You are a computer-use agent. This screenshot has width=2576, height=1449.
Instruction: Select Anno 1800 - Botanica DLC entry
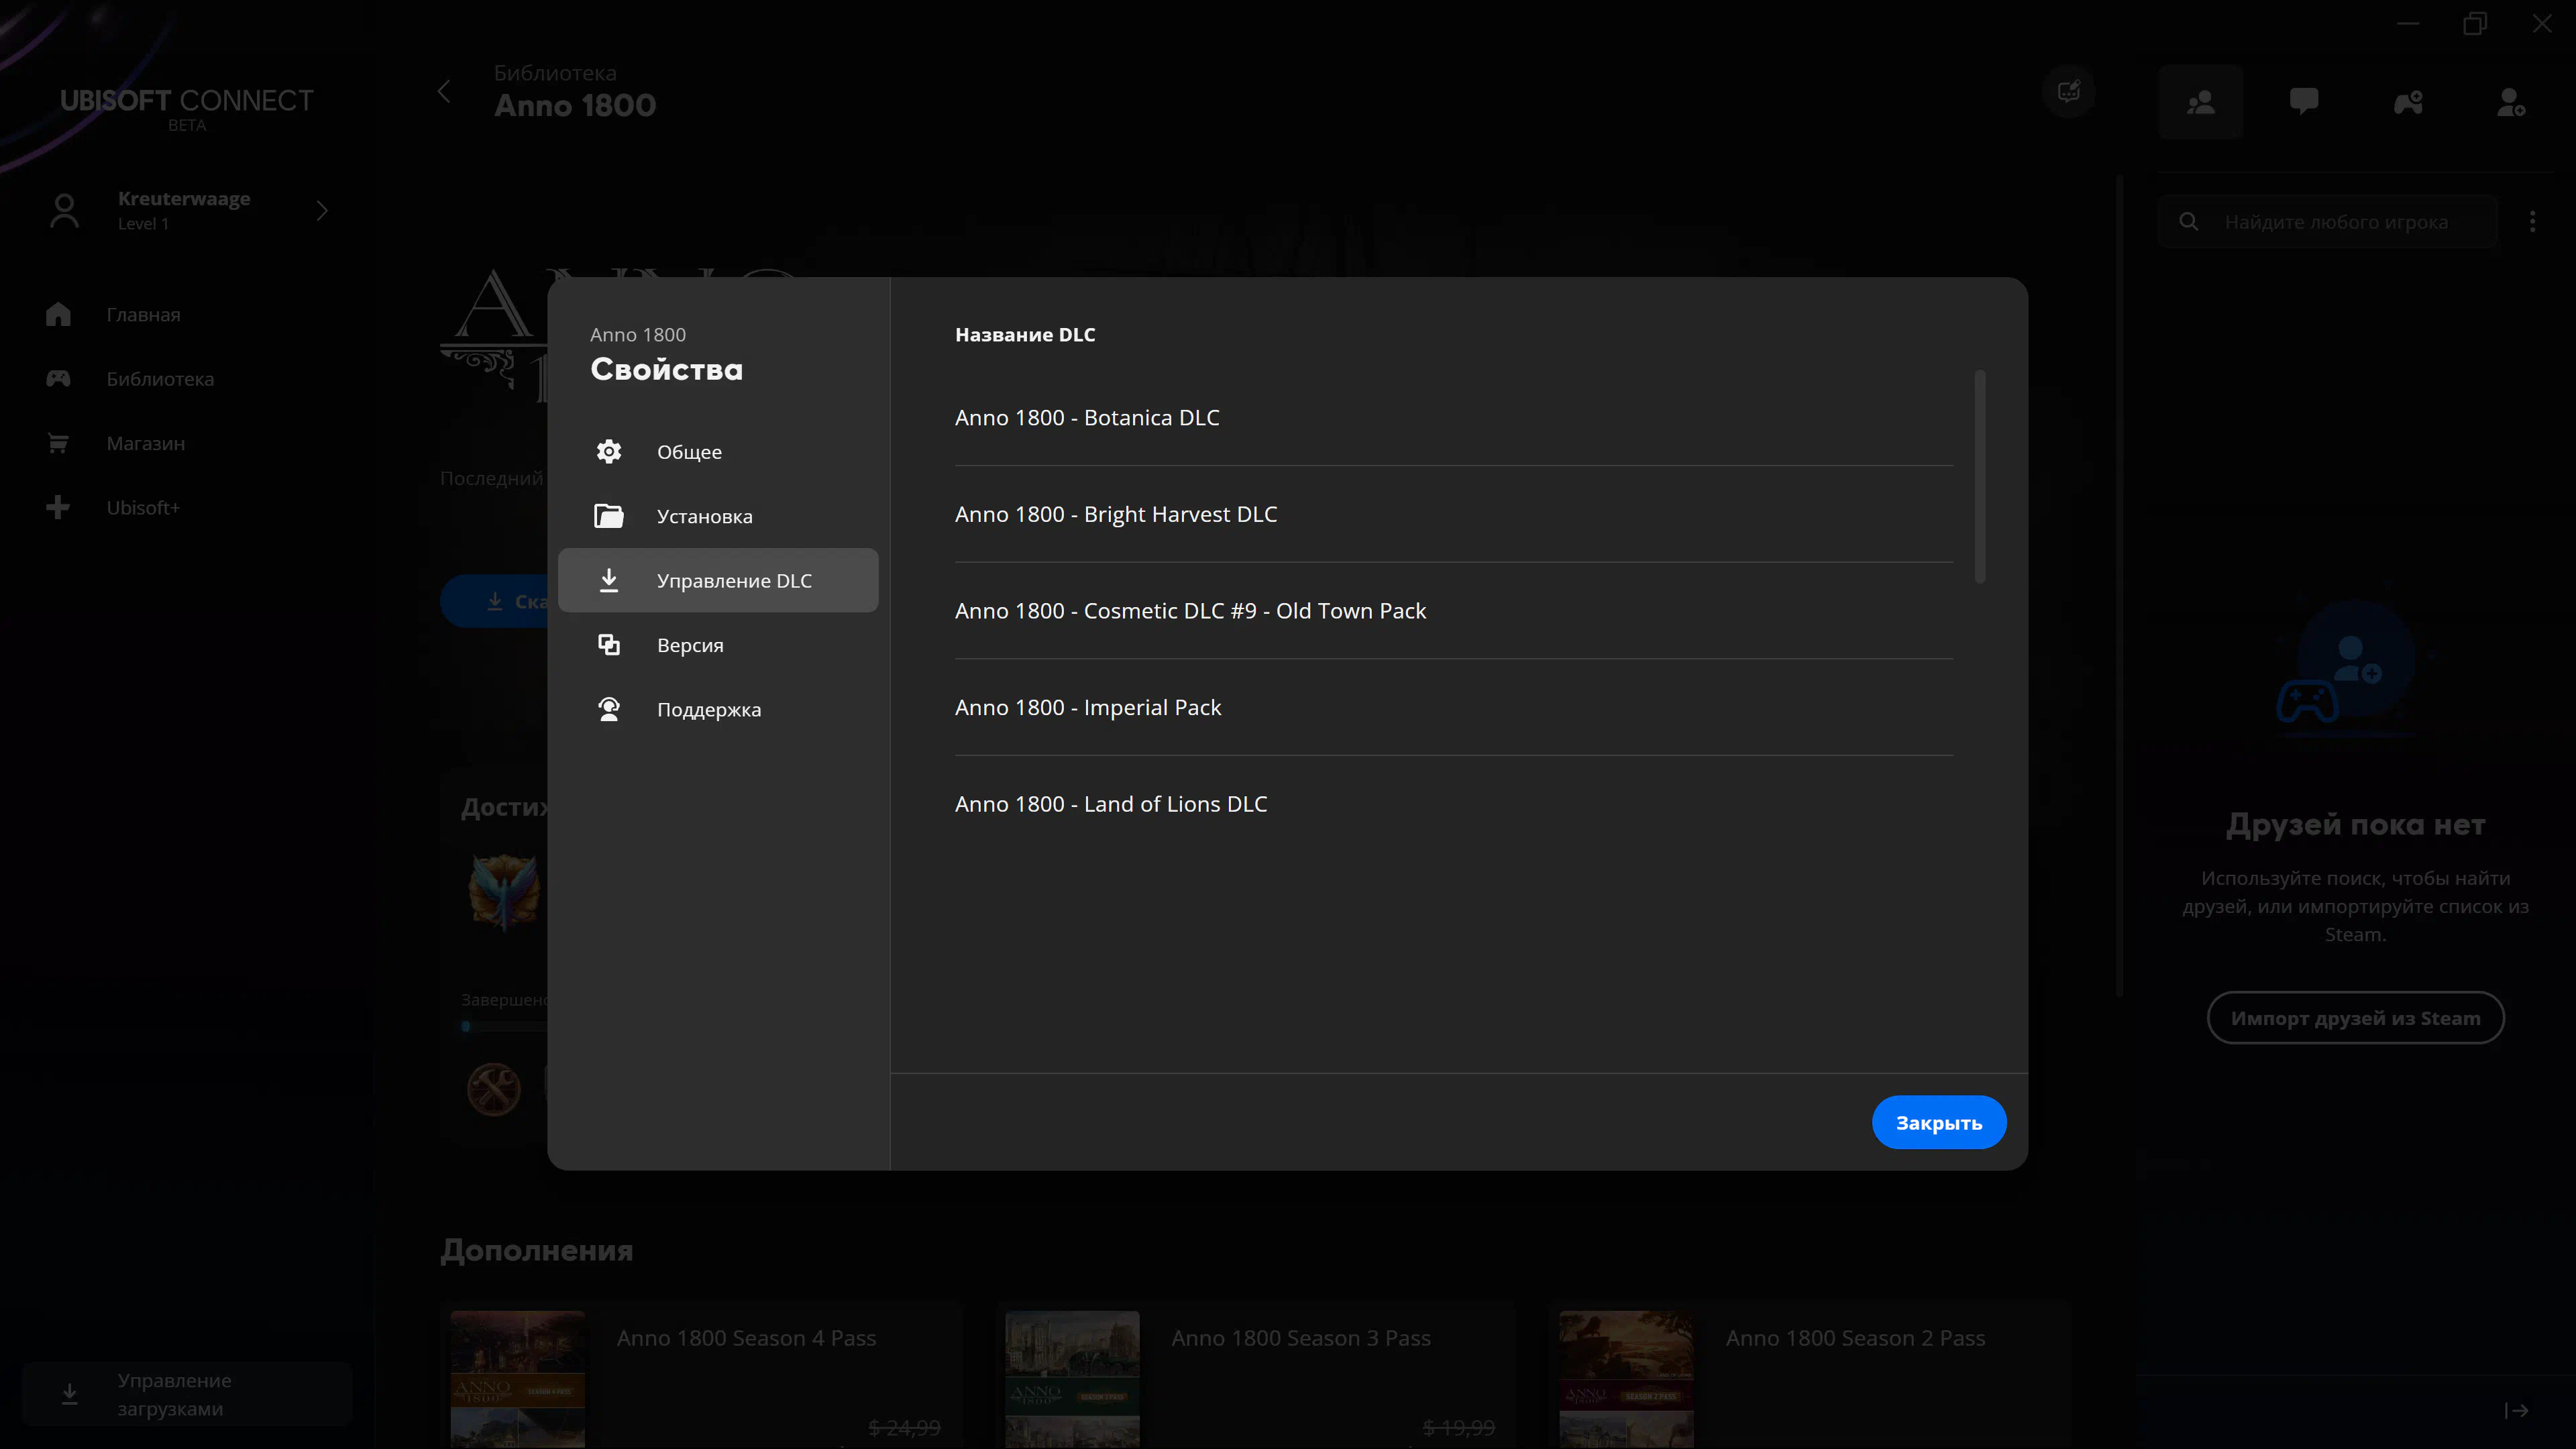(x=1087, y=418)
